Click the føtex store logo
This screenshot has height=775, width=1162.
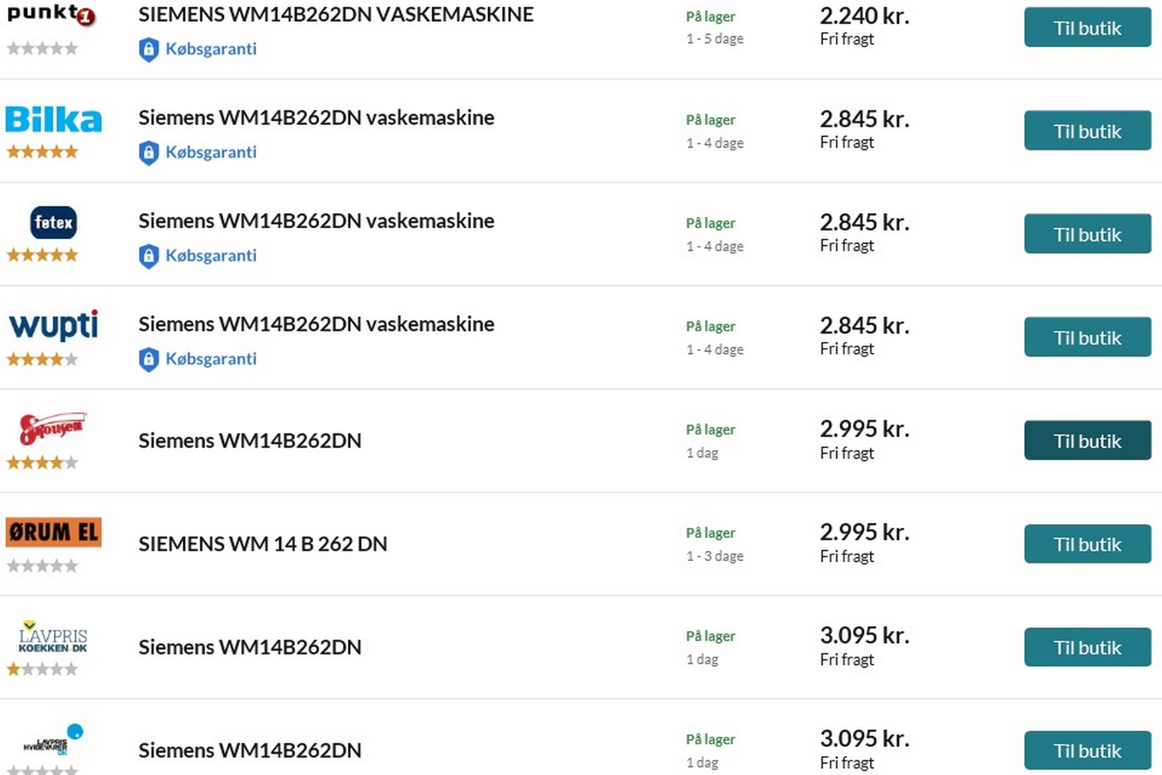(x=54, y=222)
